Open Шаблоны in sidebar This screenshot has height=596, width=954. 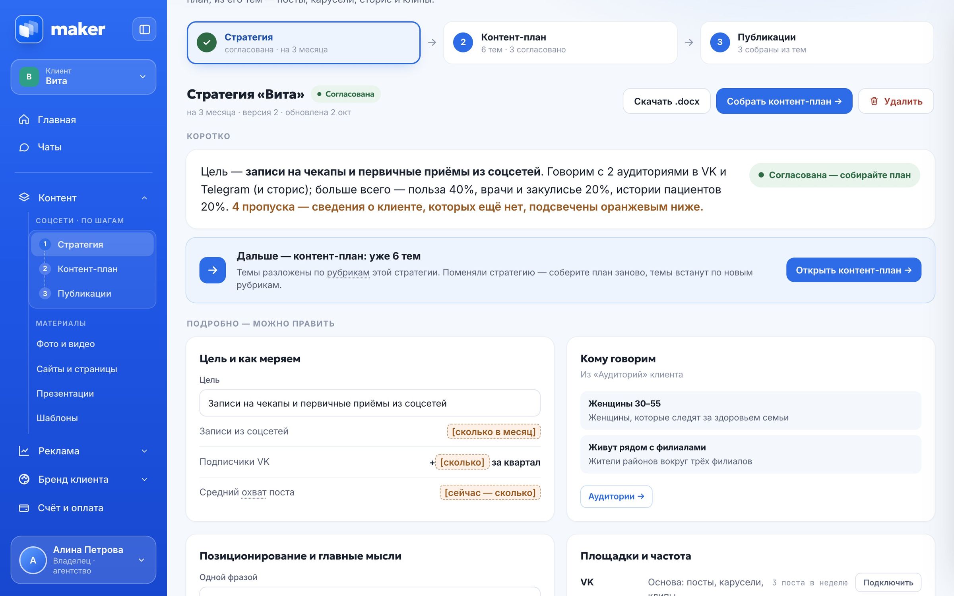[x=57, y=418]
